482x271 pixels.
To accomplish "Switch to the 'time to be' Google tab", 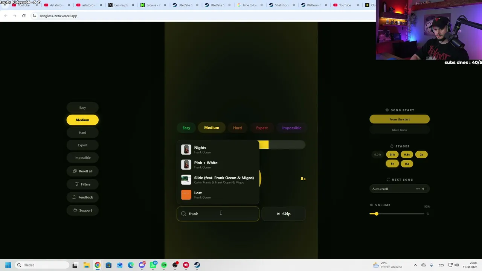I will 250,5.
